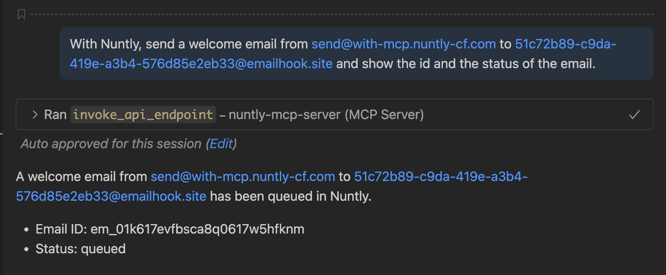Open the sender email link in the prompt bubble
666x275 pixels.
(403, 44)
